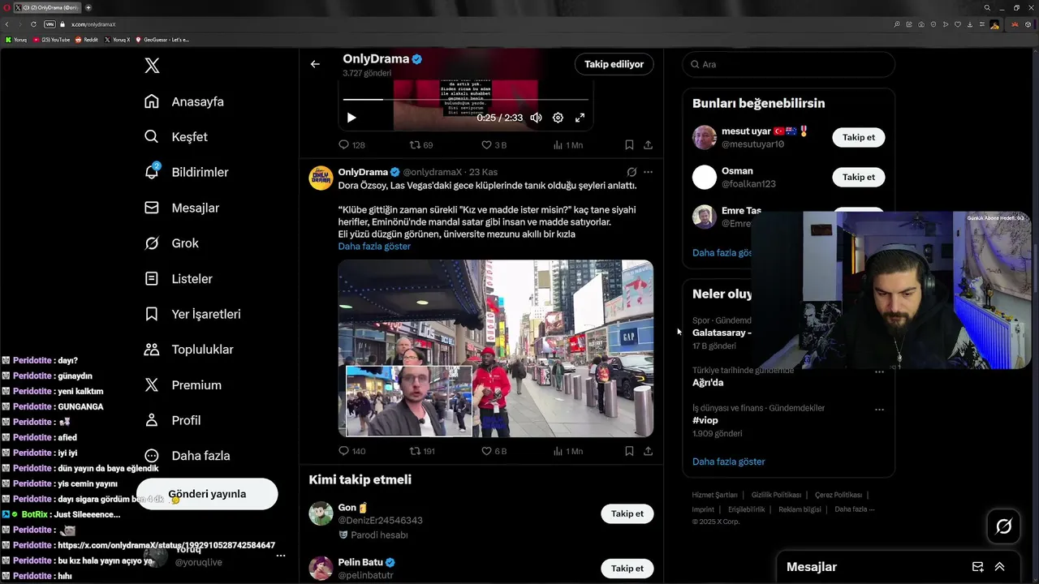The width and height of the screenshot is (1039, 584).
Task: Reload the page in browser
Action: [x=33, y=24]
